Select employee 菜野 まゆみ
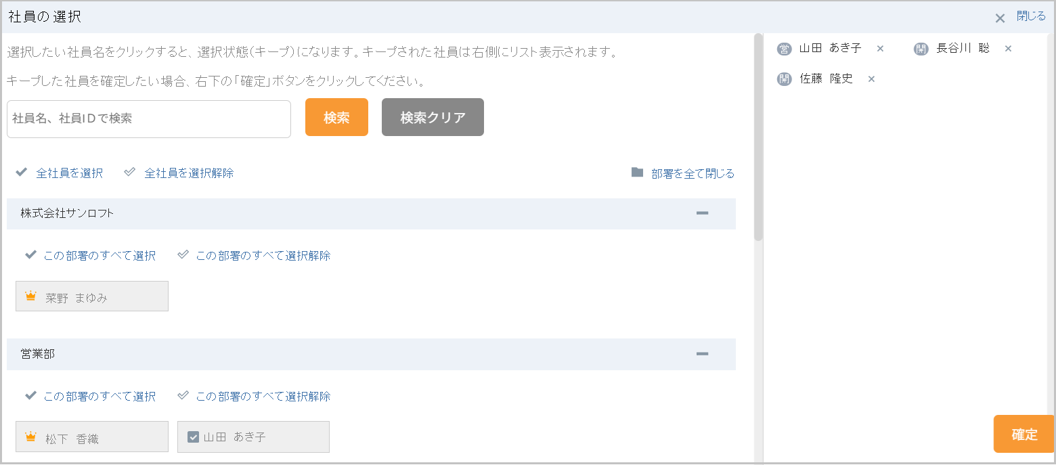This screenshot has width=1056, height=465. pos(92,296)
